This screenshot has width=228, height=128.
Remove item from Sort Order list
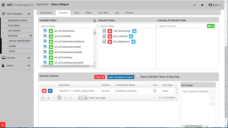212,103
